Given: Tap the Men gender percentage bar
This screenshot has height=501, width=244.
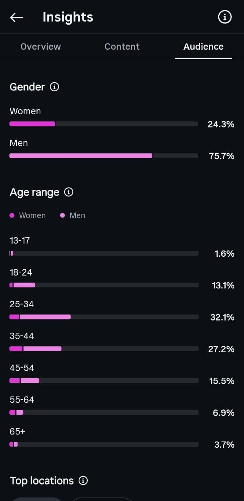Looking at the screenshot, I should click(x=104, y=156).
